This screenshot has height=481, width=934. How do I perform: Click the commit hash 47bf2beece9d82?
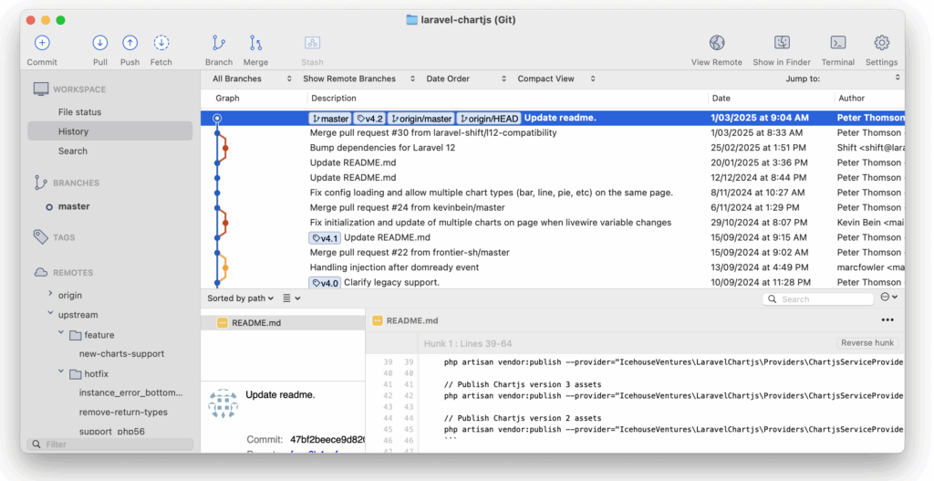327,440
